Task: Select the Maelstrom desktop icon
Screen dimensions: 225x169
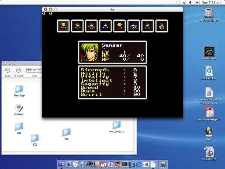Action: pyautogui.click(x=209, y=53)
